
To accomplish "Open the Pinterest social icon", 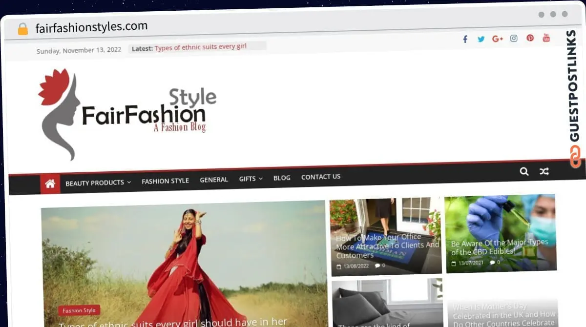I will coord(530,38).
